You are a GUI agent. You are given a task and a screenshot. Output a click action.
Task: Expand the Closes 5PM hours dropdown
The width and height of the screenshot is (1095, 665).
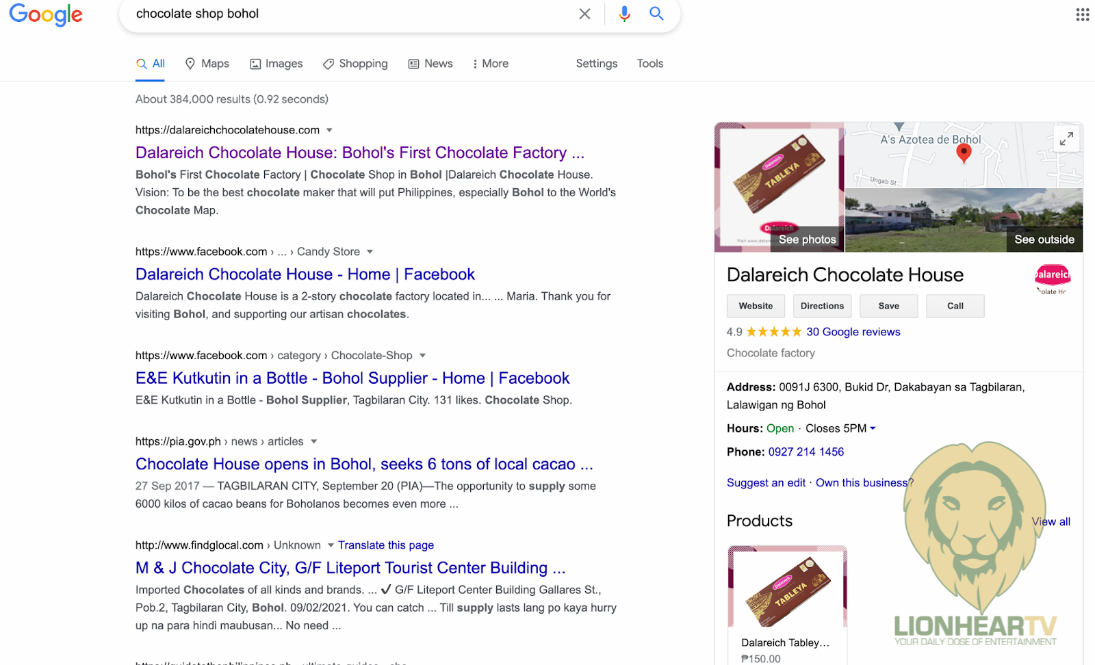[873, 428]
